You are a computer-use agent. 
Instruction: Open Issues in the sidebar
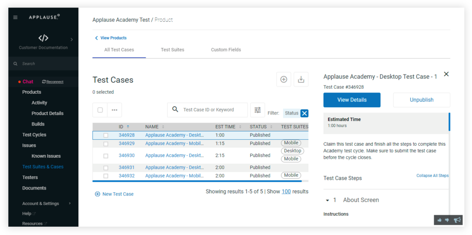(x=29, y=145)
